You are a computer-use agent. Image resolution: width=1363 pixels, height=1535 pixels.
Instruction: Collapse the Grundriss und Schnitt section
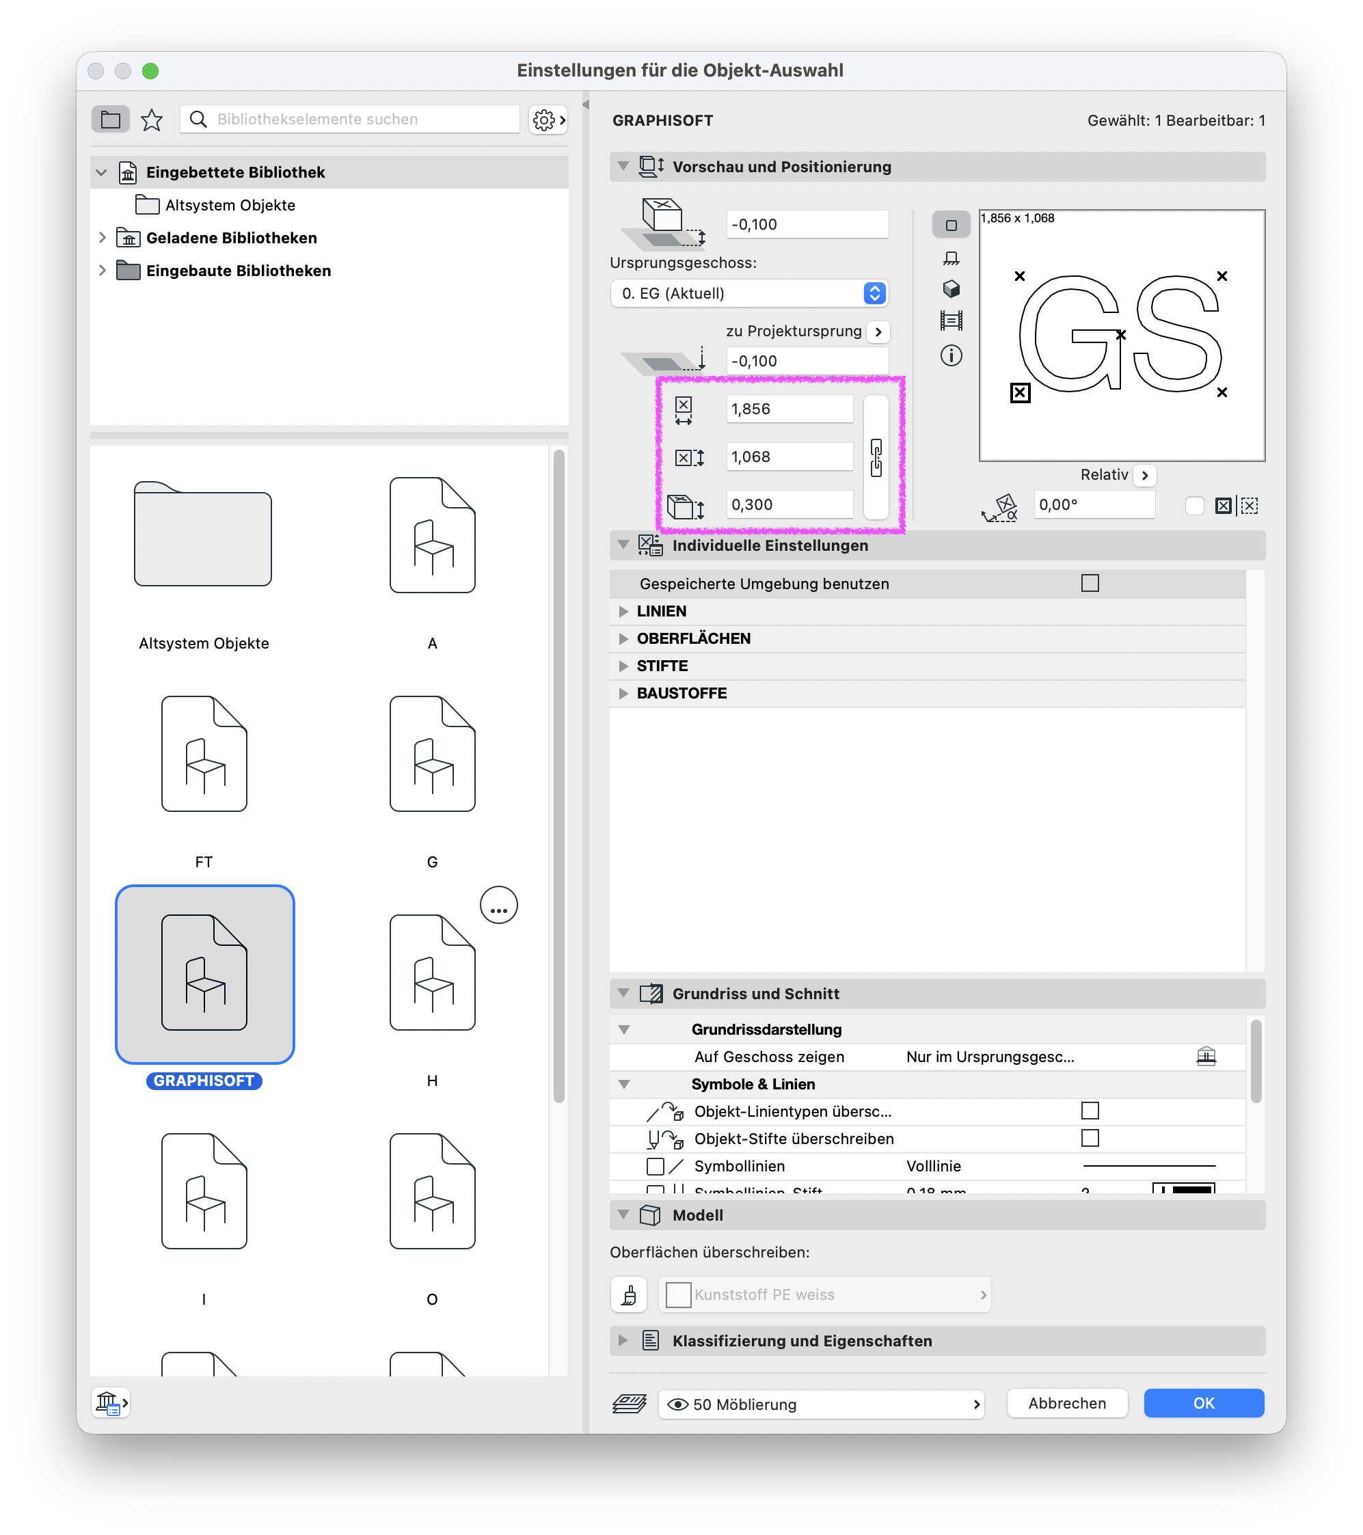tap(623, 993)
